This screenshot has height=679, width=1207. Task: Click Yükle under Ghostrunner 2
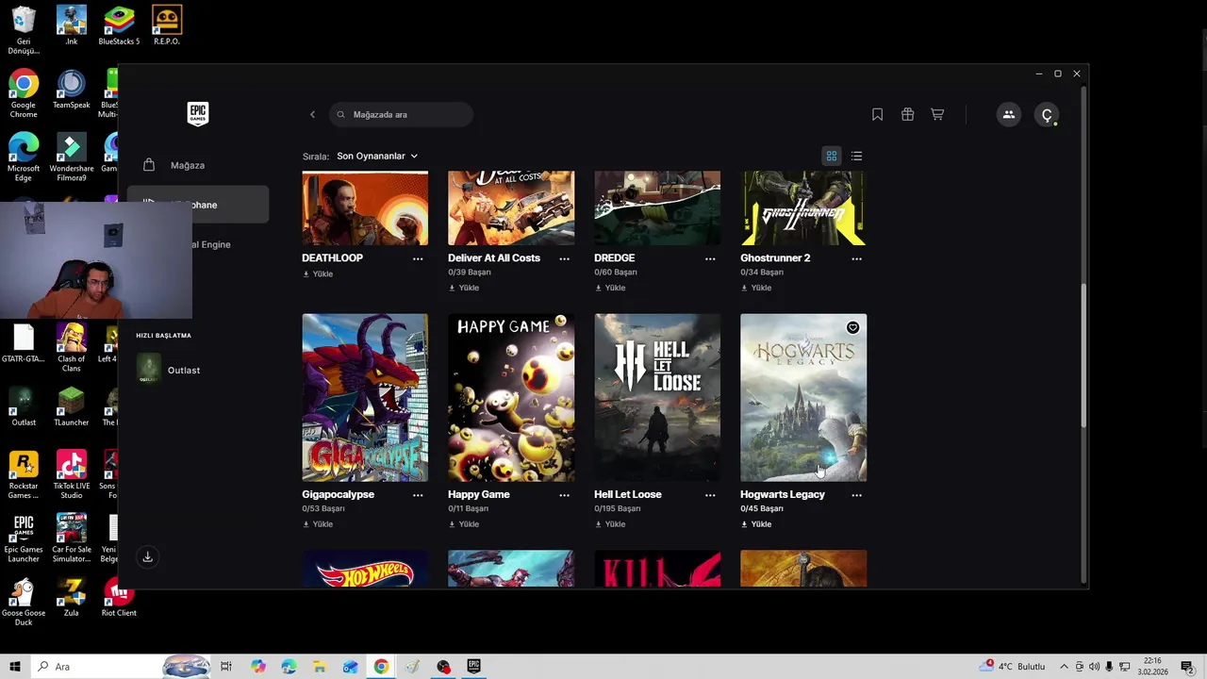(x=756, y=288)
